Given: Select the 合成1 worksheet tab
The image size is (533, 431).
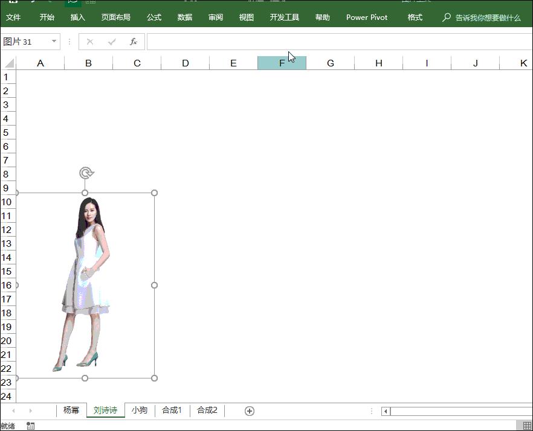Looking at the screenshot, I should point(172,410).
